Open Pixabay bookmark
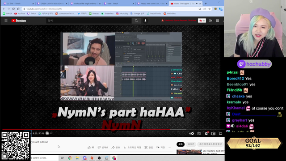This screenshot has height=161, width=286. click(x=94, y=13)
